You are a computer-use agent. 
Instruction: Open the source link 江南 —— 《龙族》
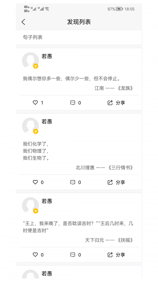[x=115, y=88]
